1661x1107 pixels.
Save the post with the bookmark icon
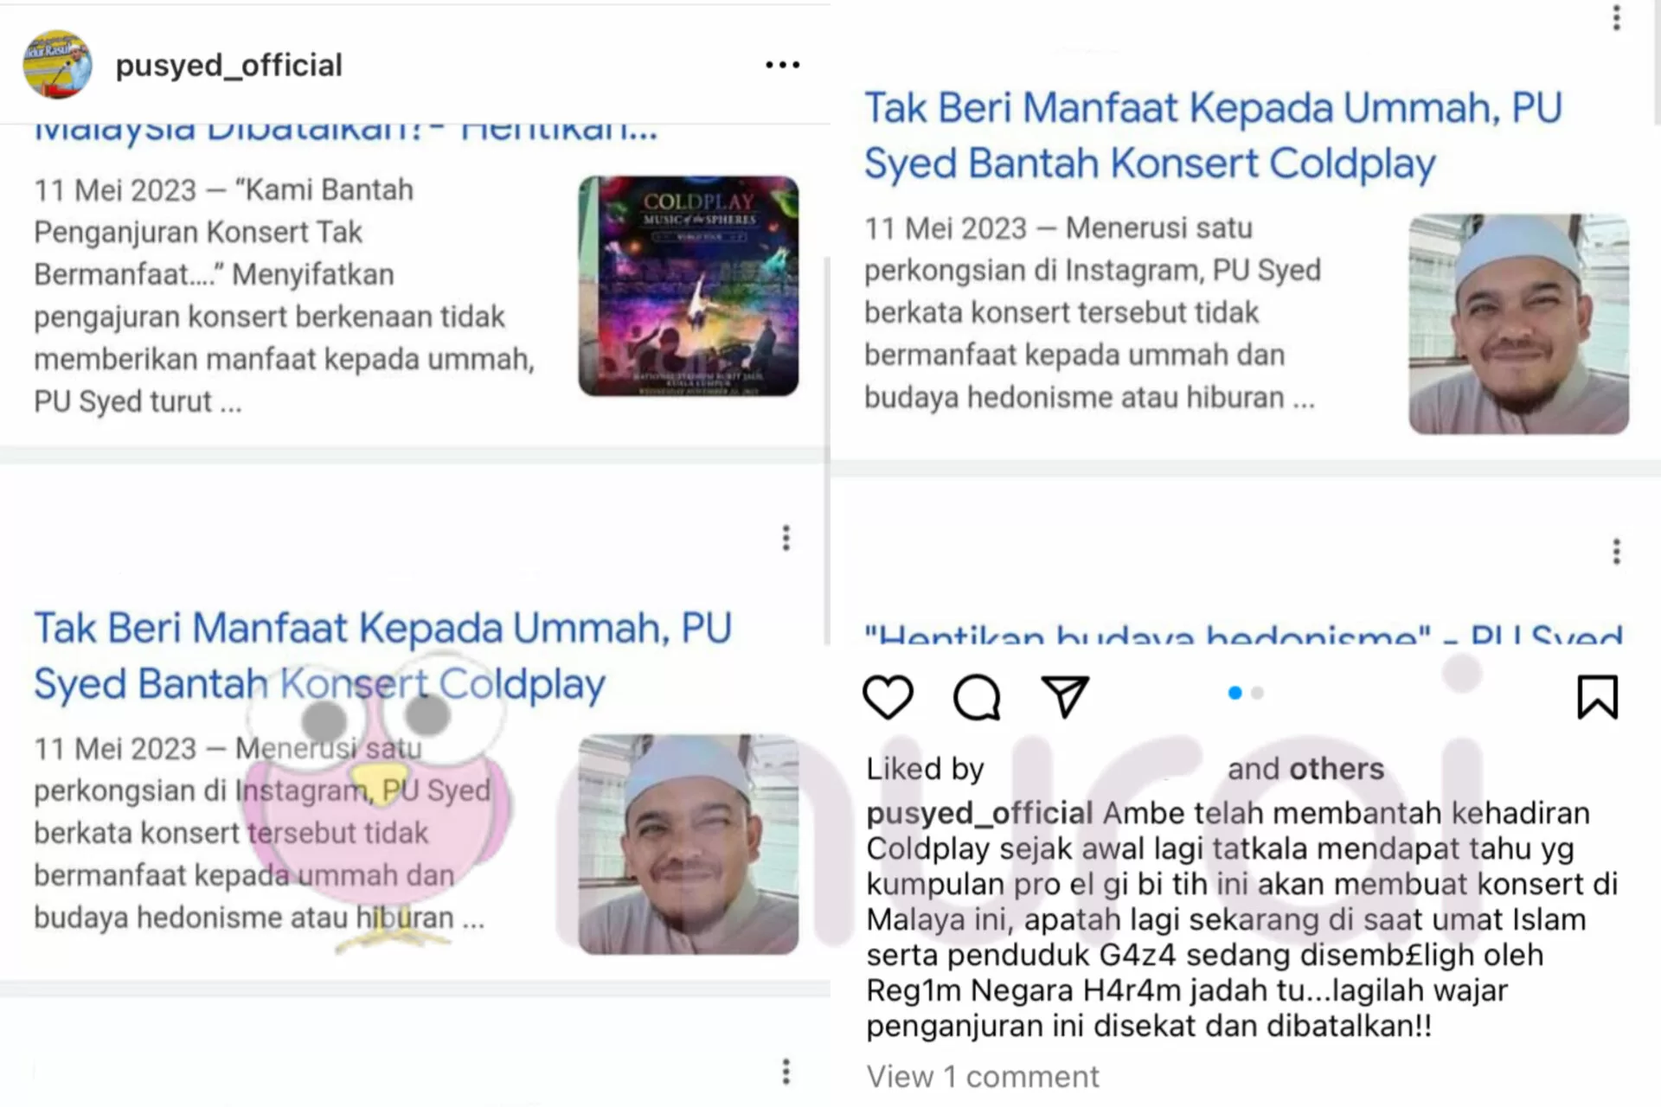coord(1597,697)
